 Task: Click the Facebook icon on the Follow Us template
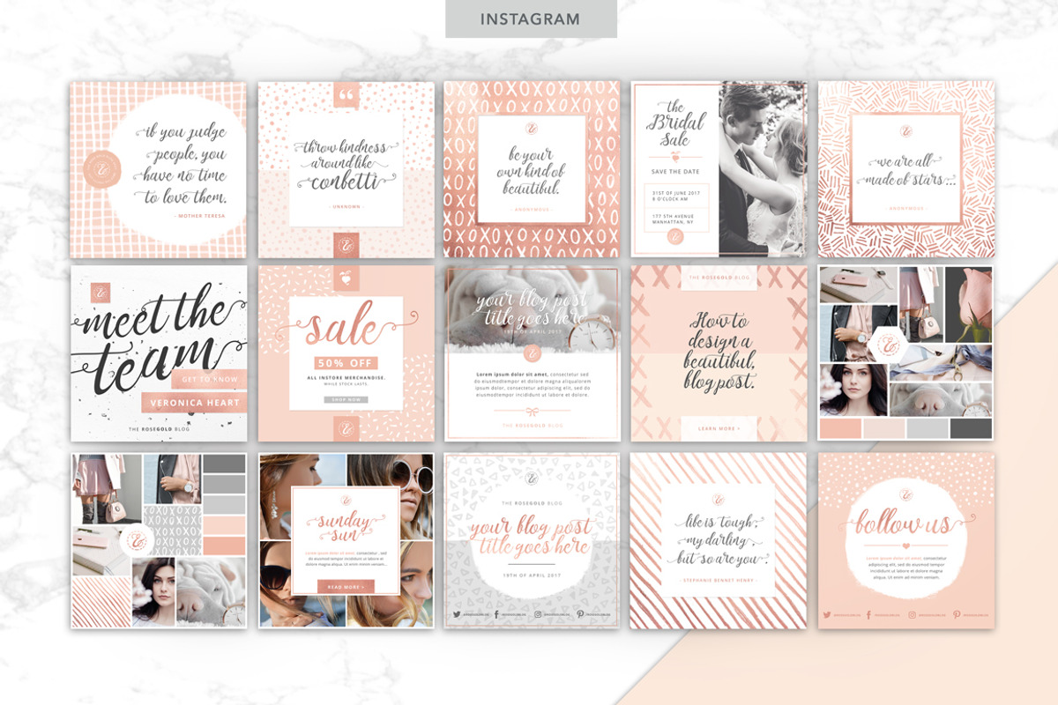tap(869, 614)
